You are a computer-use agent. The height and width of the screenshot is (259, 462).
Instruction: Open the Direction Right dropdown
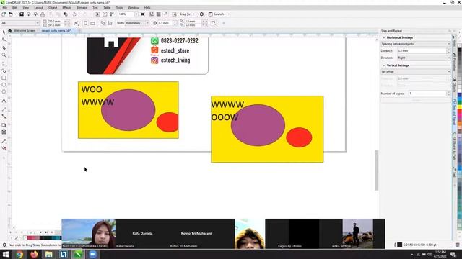[x=424, y=58]
